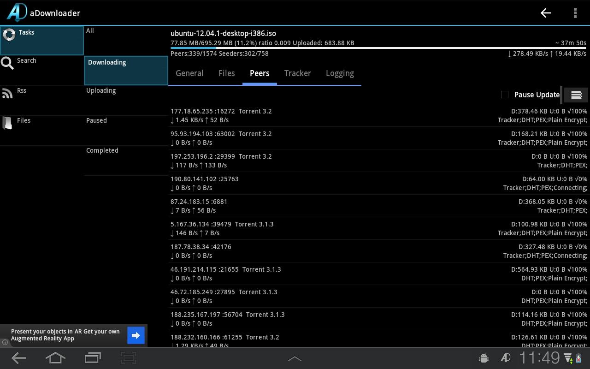The height and width of the screenshot is (369, 590).
Task: Open the overflow menu with three dots
Action: click(x=575, y=13)
